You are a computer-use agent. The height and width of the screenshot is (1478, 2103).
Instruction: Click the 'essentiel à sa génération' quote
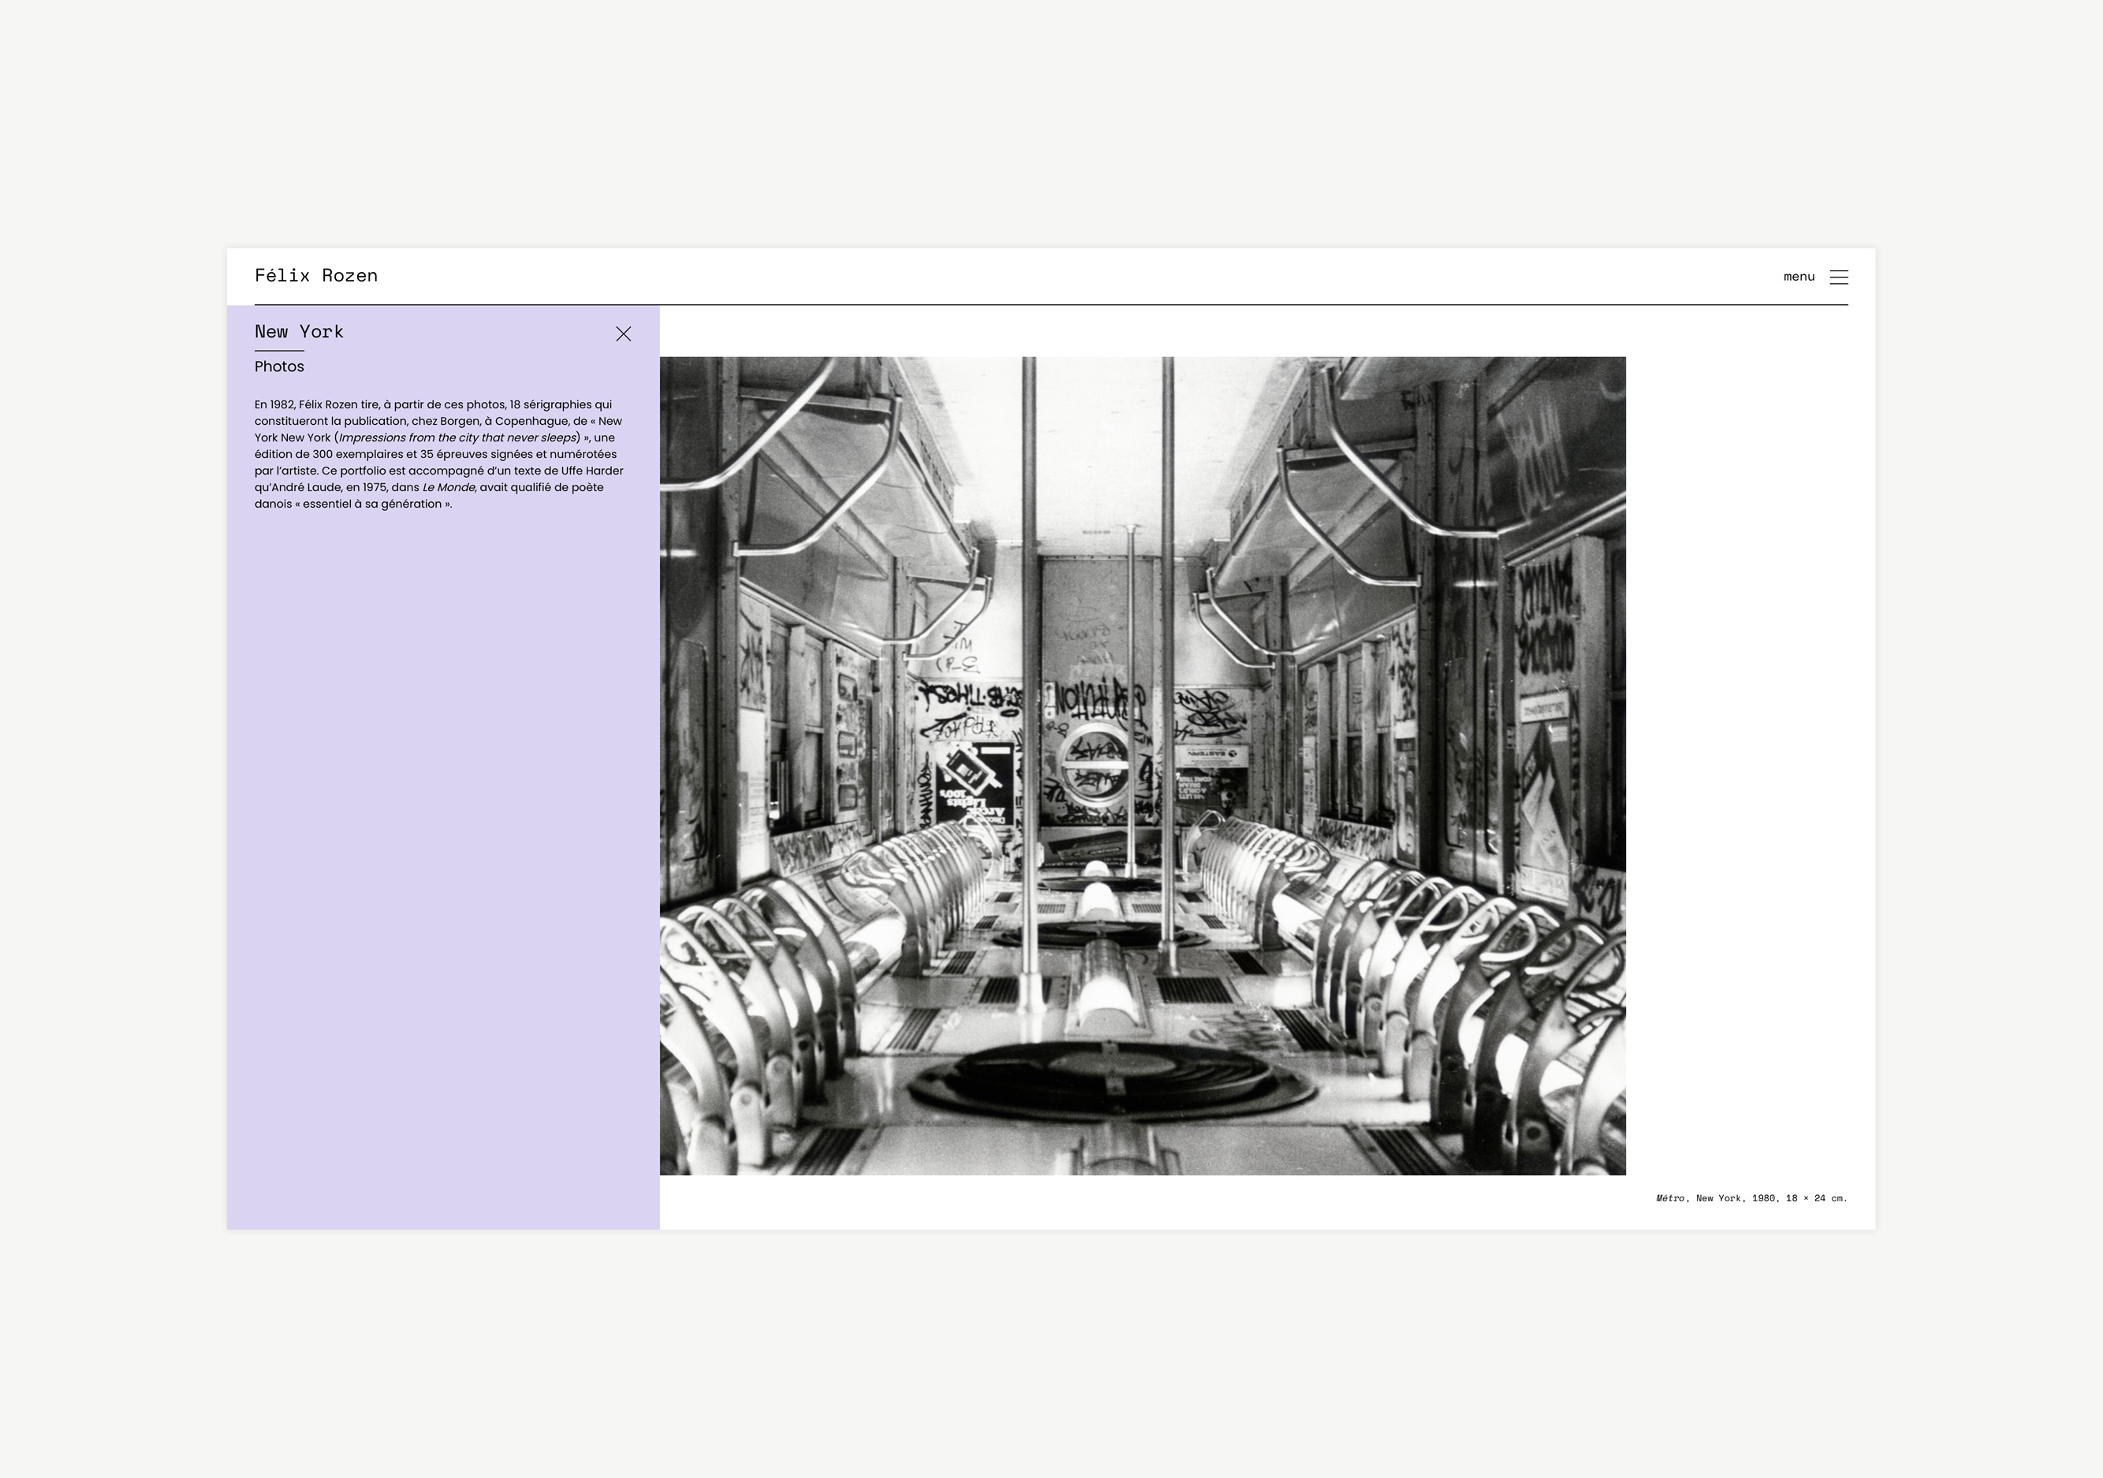[x=372, y=504]
